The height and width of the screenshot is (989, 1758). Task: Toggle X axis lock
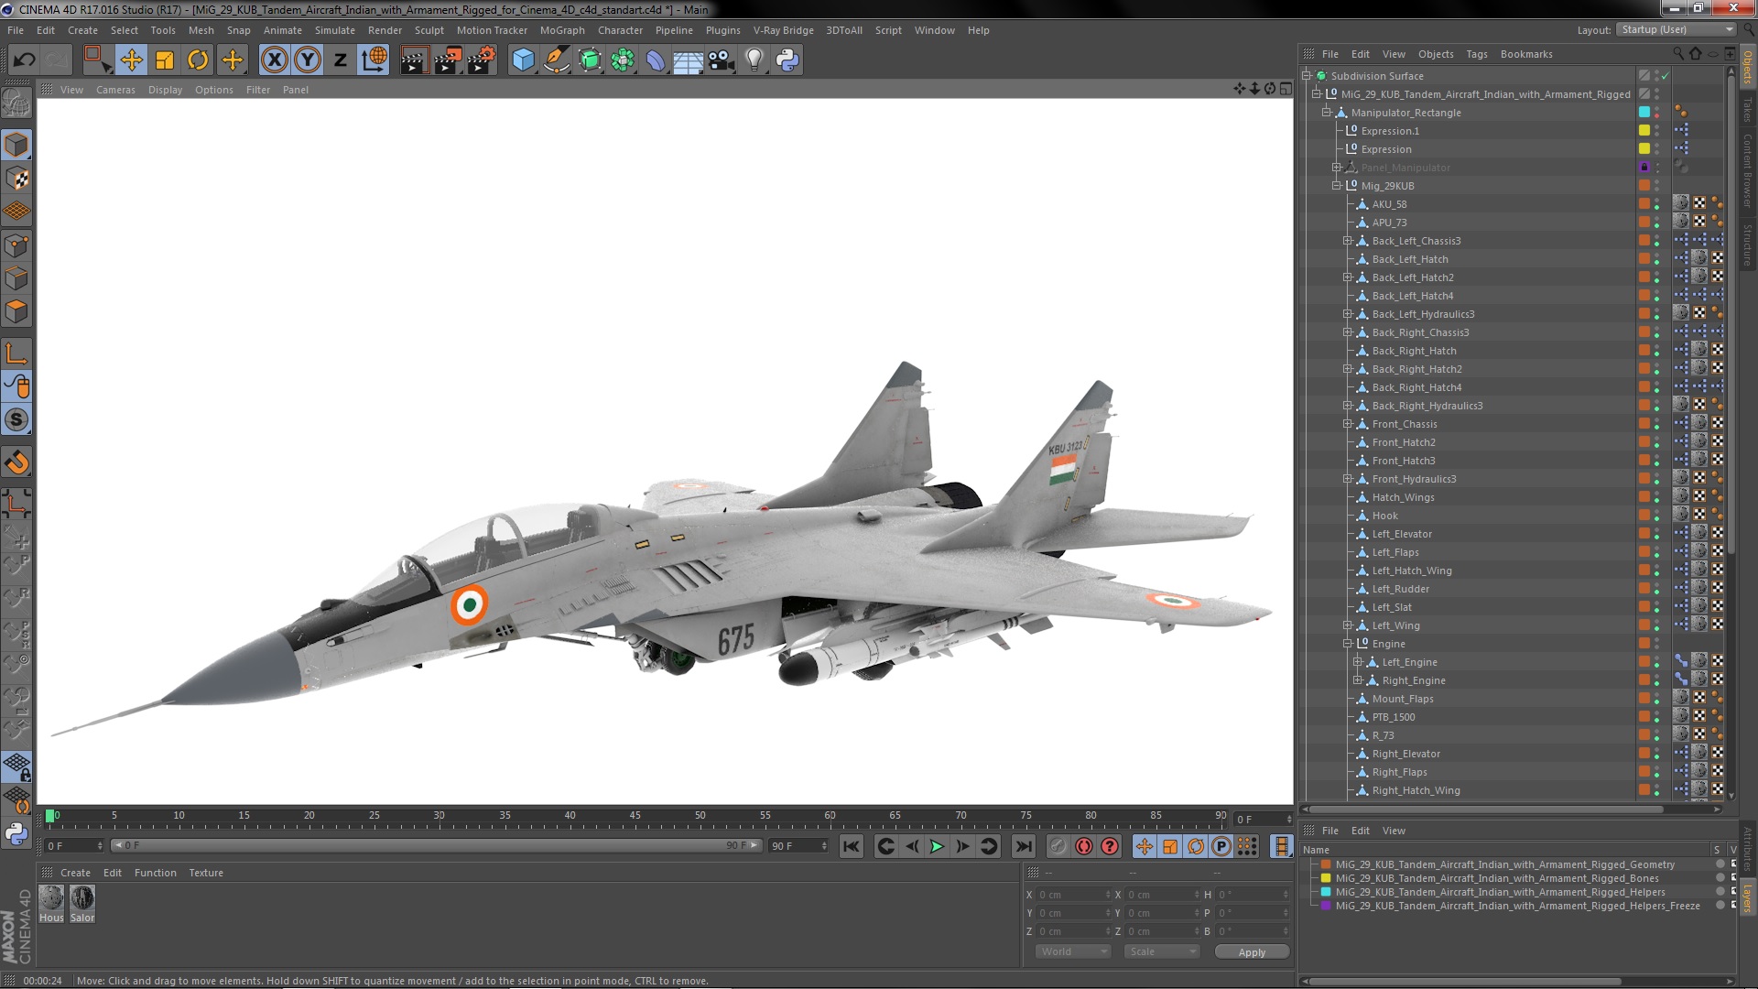(x=274, y=60)
